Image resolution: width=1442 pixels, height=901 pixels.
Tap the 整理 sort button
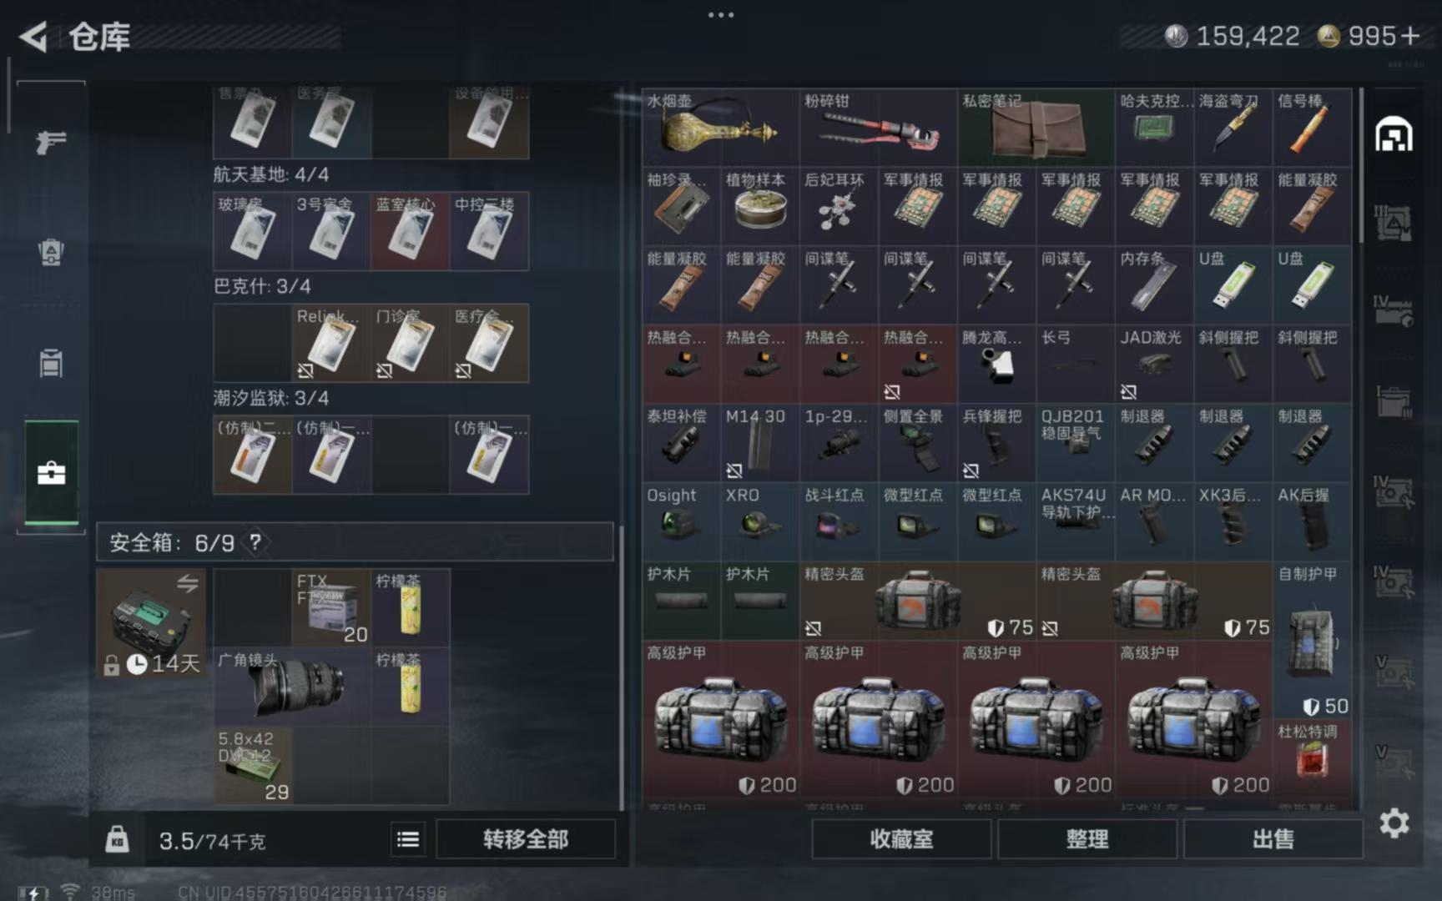1087,839
